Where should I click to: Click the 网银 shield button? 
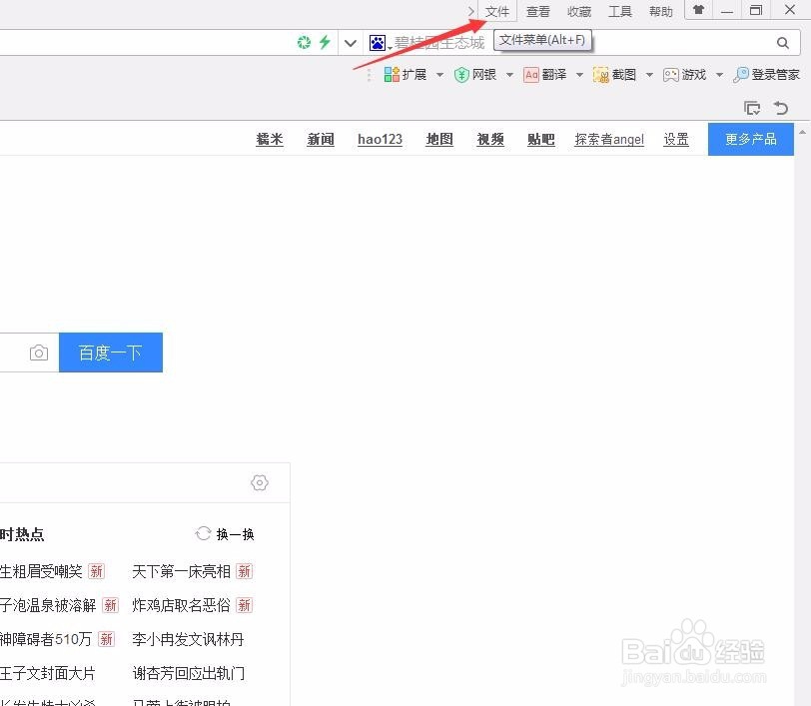click(475, 75)
